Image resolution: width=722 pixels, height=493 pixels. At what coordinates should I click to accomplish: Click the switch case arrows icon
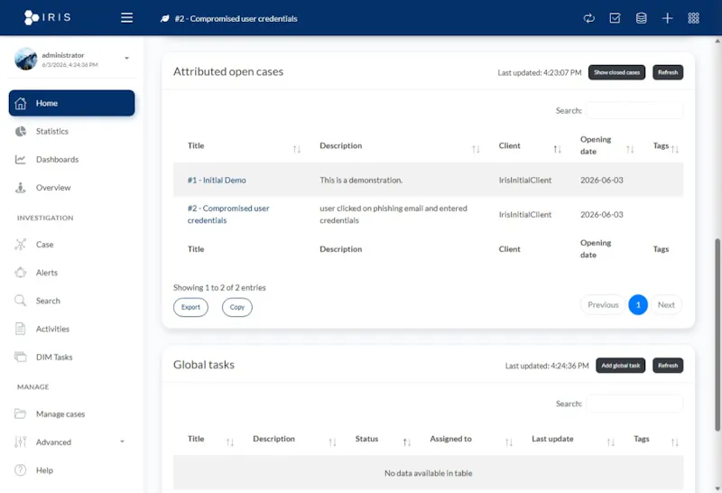589,18
